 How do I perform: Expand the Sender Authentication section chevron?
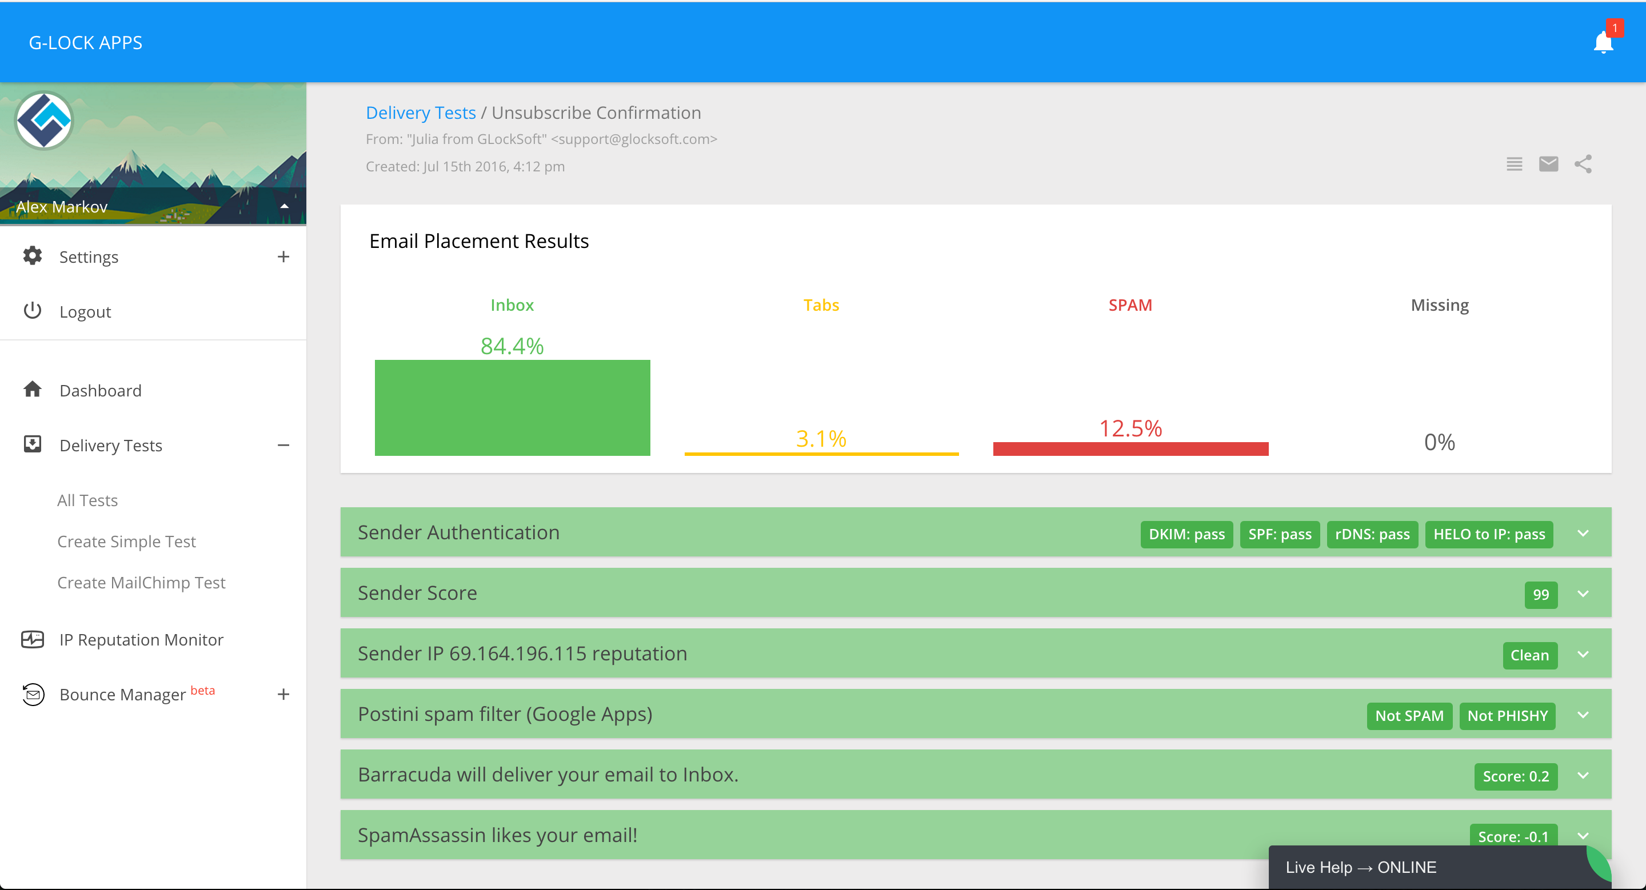coord(1583,533)
